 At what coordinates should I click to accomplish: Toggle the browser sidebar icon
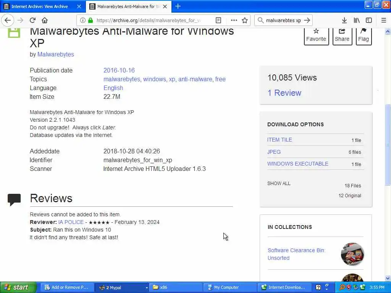pyautogui.click(x=369, y=20)
